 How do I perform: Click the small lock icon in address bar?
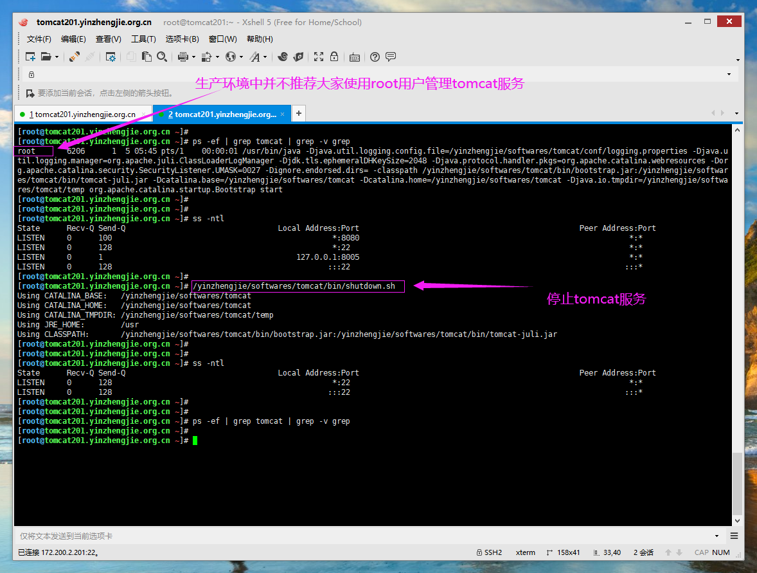point(31,75)
